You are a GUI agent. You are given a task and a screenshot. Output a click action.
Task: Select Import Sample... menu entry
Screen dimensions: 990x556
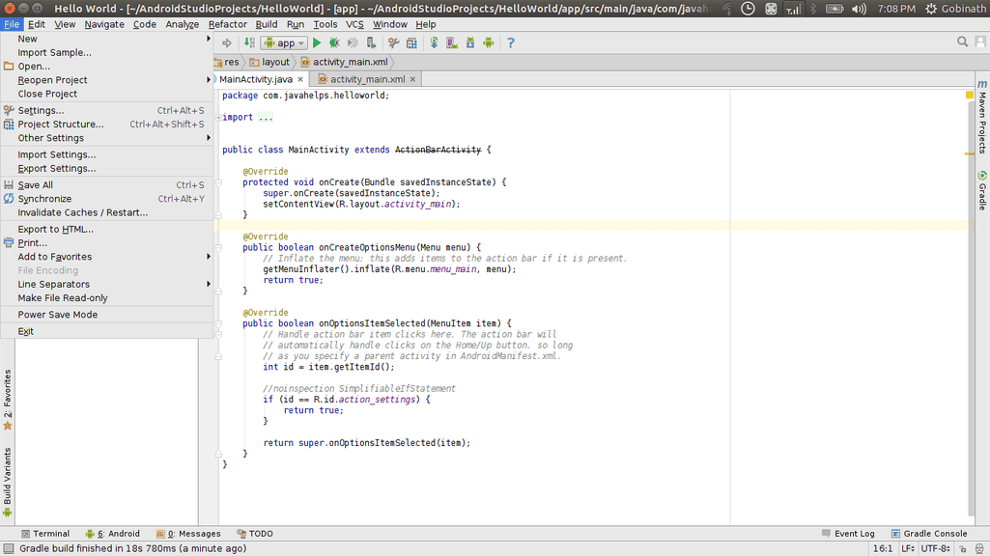106,52
